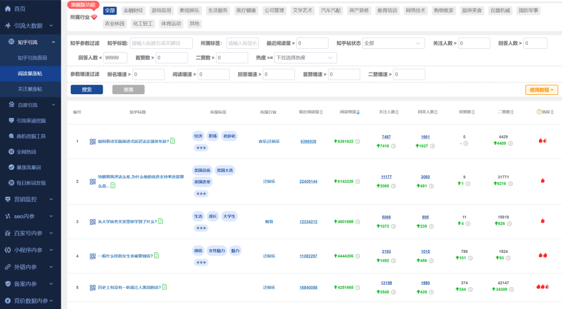Image resolution: width=562 pixels, height=309 pixels.
Task: Click the 所属标签 input field
Action: [242, 43]
